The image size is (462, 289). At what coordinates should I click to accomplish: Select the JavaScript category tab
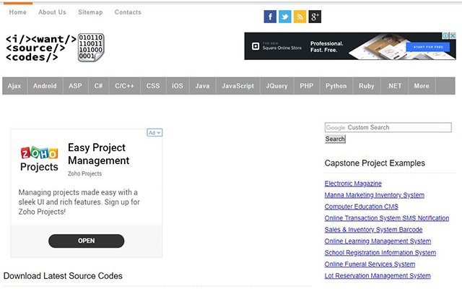click(x=237, y=86)
